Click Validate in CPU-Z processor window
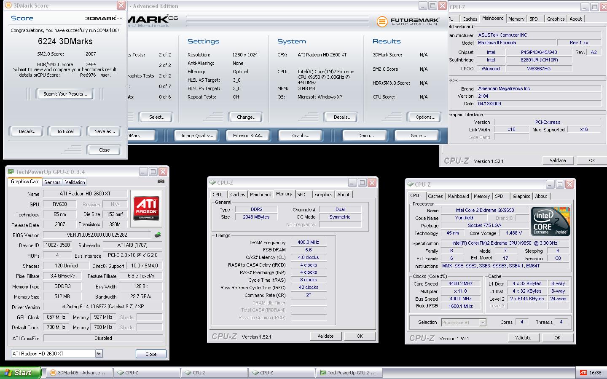 click(523, 338)
